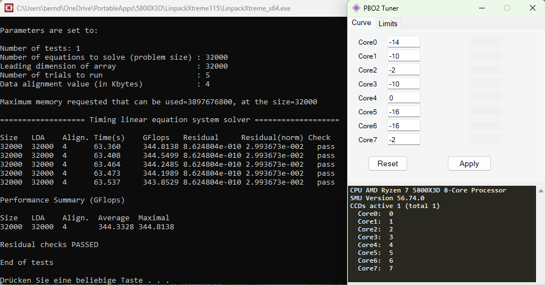Click the "Drücken Sie eine beliebige Taste" prompt
The width and height of the screenshot is (545, 285).
(x=85, y=280)
